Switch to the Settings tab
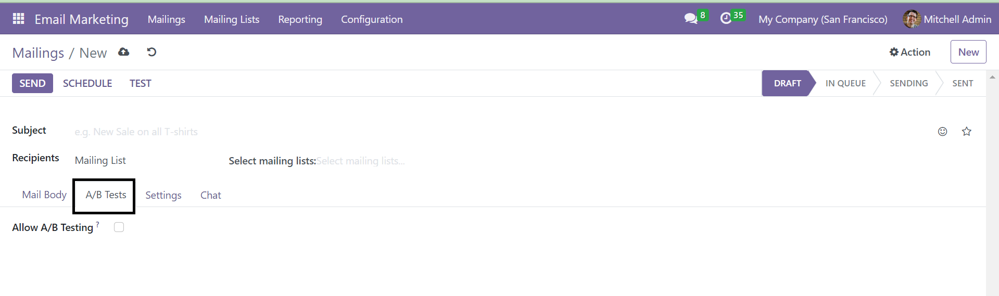Screen dimensions: 999x296 point(163,195)
